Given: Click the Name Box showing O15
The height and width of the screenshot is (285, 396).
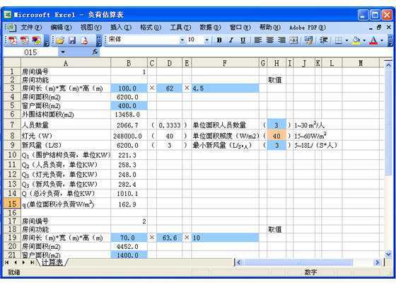Looking at the screenshot, I should 31,52.
